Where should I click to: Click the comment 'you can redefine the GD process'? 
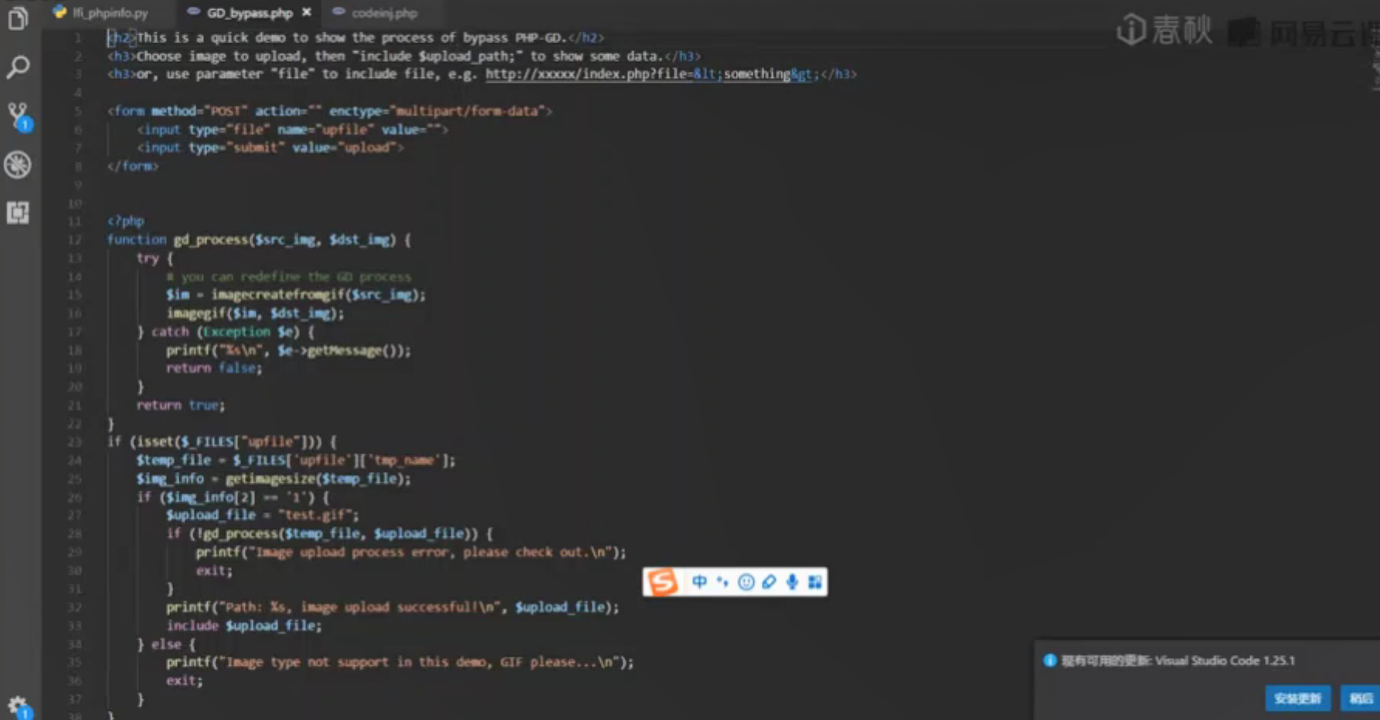coord(289,277)
